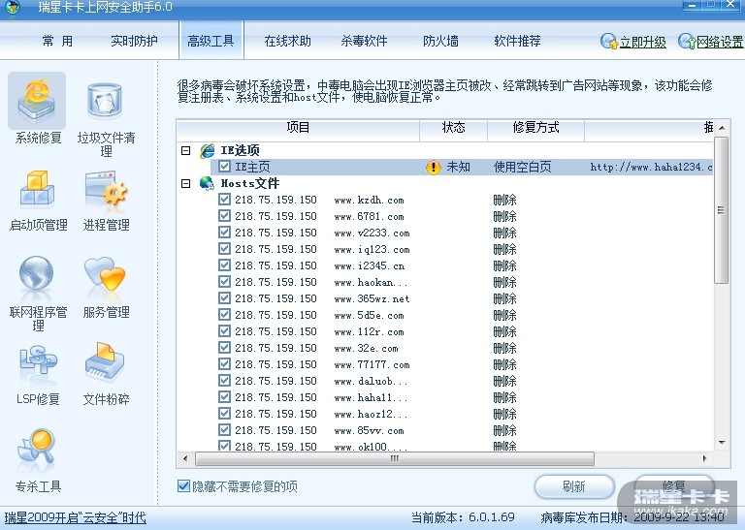Screen dimensions: 745x530
Task: Open the 服务管理 hearts icon
Action: (105, 274)
